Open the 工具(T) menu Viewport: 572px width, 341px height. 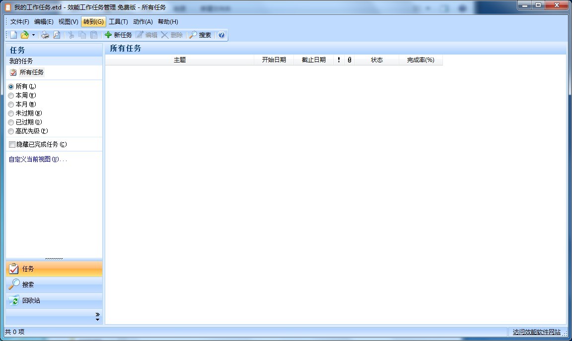[118, 21]
